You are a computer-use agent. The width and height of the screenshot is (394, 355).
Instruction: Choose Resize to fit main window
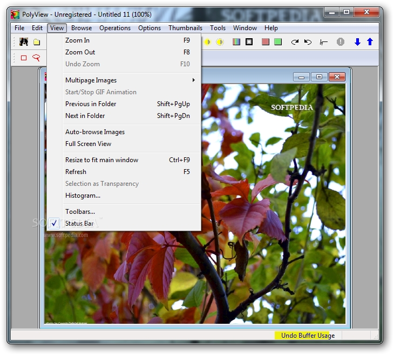[x=124, y=160]
